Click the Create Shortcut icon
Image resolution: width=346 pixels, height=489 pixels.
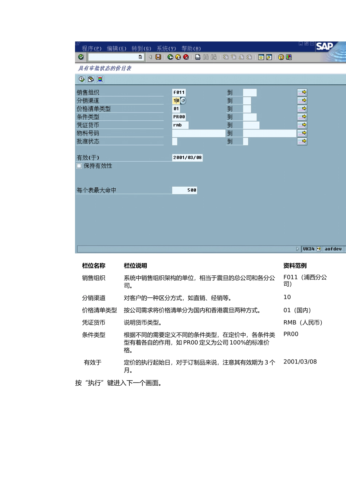[269, 57]
